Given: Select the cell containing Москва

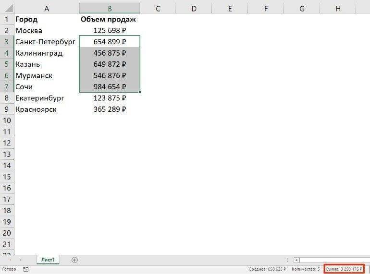Looking at the screenshot, I should [46, 31].
